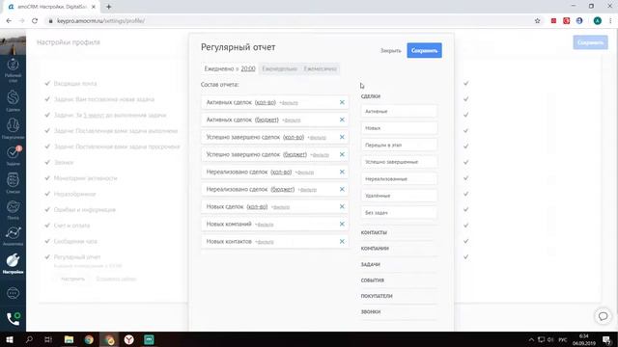
Task: Open the Deals dollar icon in sidebar
Action: pyautogui.click(x=13, y=100)
